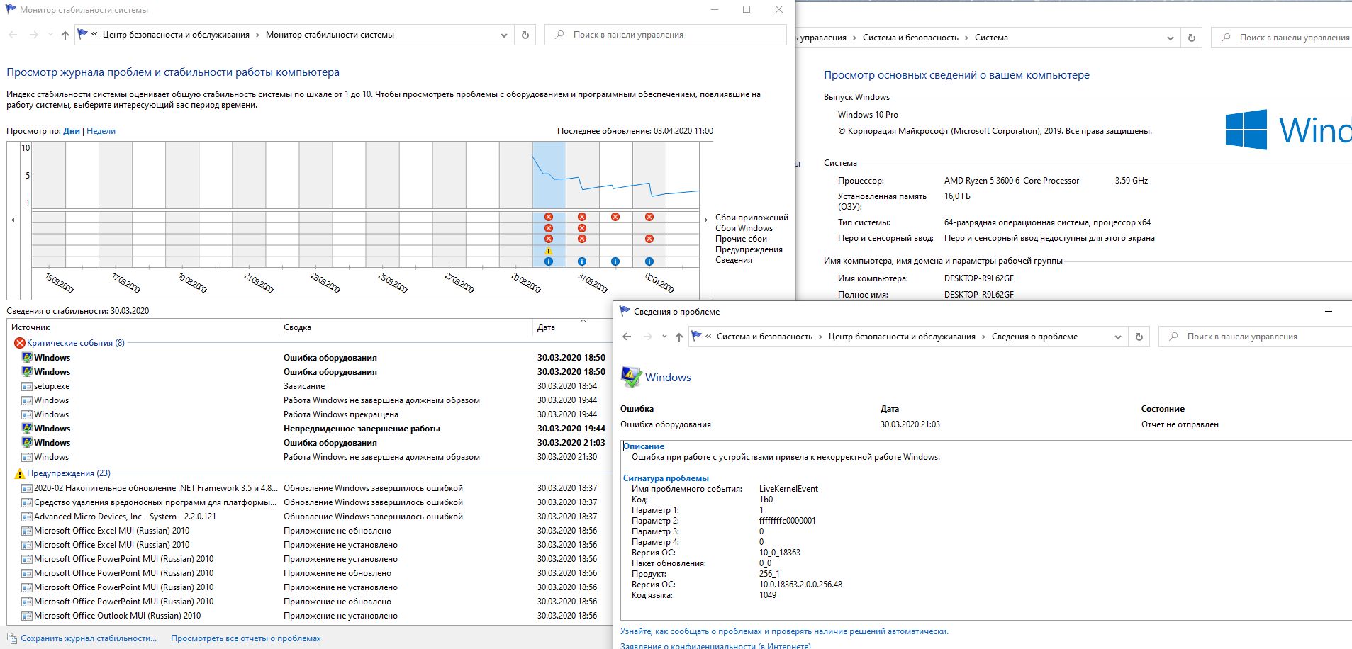Open address dropdown in Монитор стабильности системы window
This screenshot has height=649, width=1352.
pos(504,35)
